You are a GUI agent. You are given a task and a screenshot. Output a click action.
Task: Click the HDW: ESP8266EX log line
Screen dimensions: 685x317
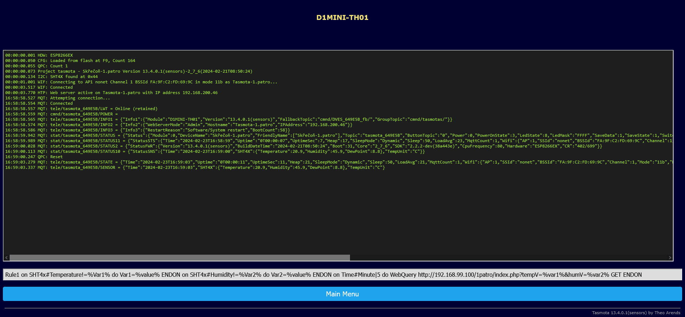(39, 55)
